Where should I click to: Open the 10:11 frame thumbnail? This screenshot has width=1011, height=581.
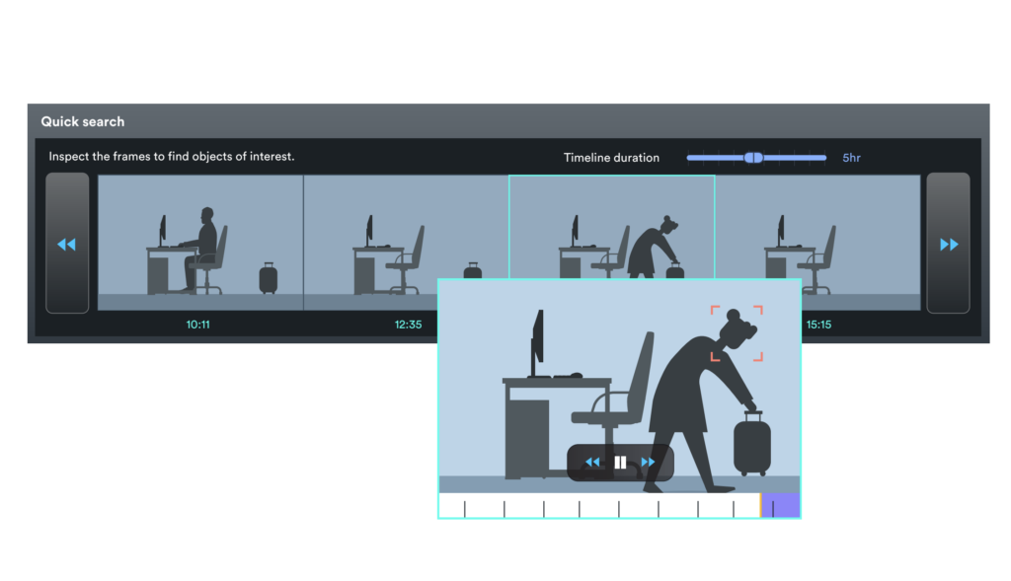(200, 243)
